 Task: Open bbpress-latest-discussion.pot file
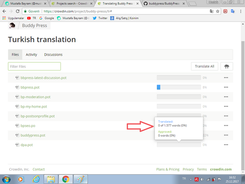(x=43, y=78)
